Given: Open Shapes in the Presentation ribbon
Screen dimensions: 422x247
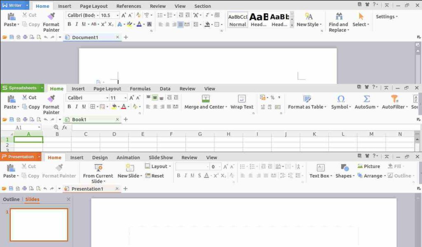Looking at the screenshot, I should click(x=345, y=171).
